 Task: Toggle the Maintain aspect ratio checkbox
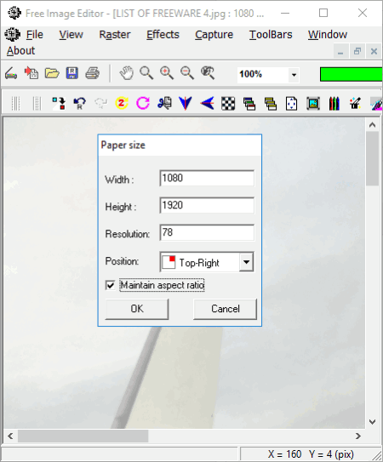coord(111,285)
